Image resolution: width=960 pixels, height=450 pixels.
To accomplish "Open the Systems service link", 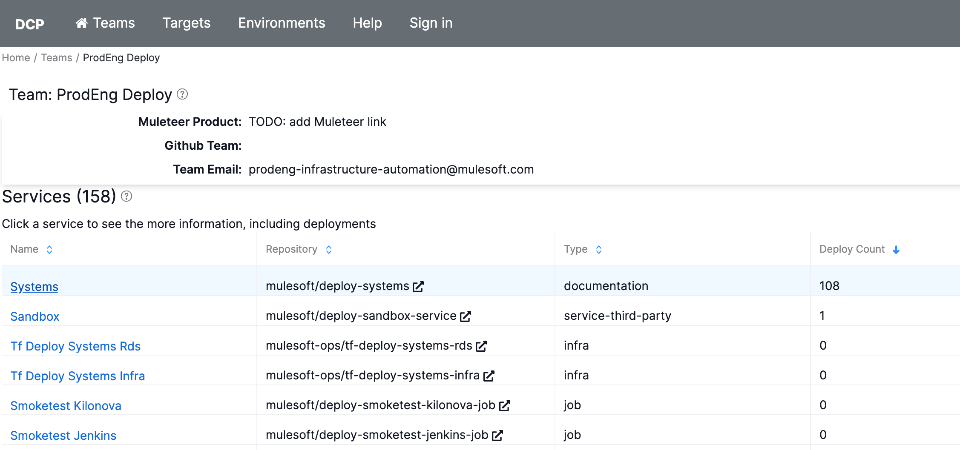I will click(34, 287).
